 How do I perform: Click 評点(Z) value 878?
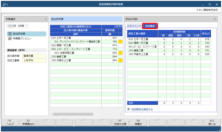[207, 39]
